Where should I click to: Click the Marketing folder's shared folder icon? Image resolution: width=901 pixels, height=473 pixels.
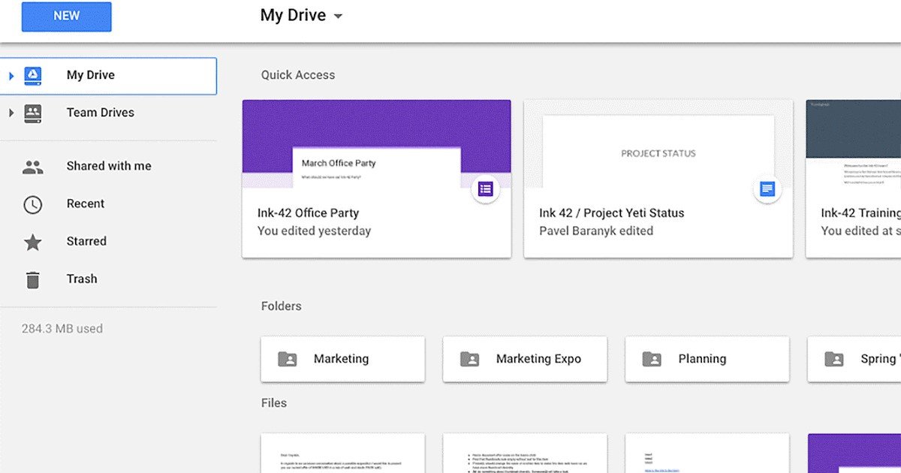(x=288, y=359)
